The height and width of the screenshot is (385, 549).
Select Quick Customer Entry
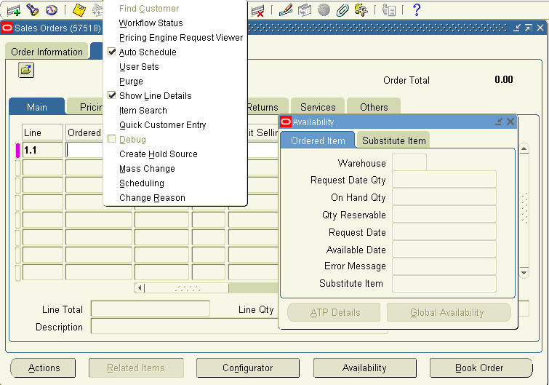(x=162, y=125)
